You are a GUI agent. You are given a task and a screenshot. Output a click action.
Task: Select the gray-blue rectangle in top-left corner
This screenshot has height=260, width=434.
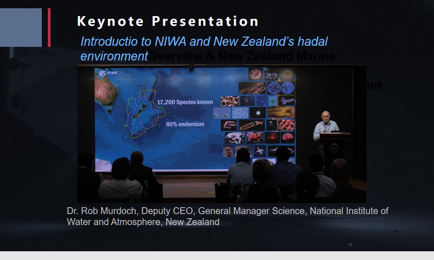(21, 28)
